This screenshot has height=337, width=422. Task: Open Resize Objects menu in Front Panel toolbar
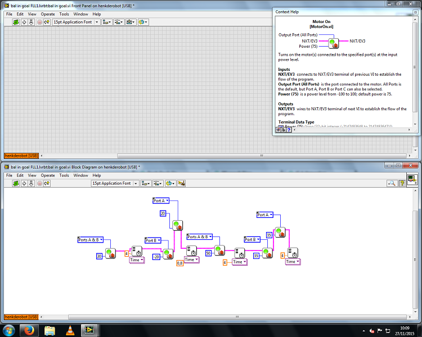point(131,22)
